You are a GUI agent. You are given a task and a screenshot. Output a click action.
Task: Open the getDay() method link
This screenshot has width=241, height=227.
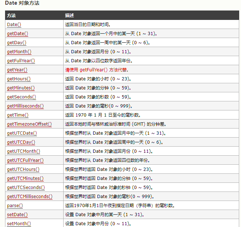coord(17,43)
